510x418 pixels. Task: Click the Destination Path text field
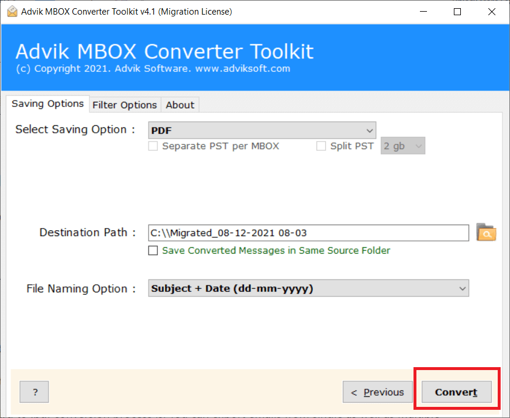pos(308,233)
